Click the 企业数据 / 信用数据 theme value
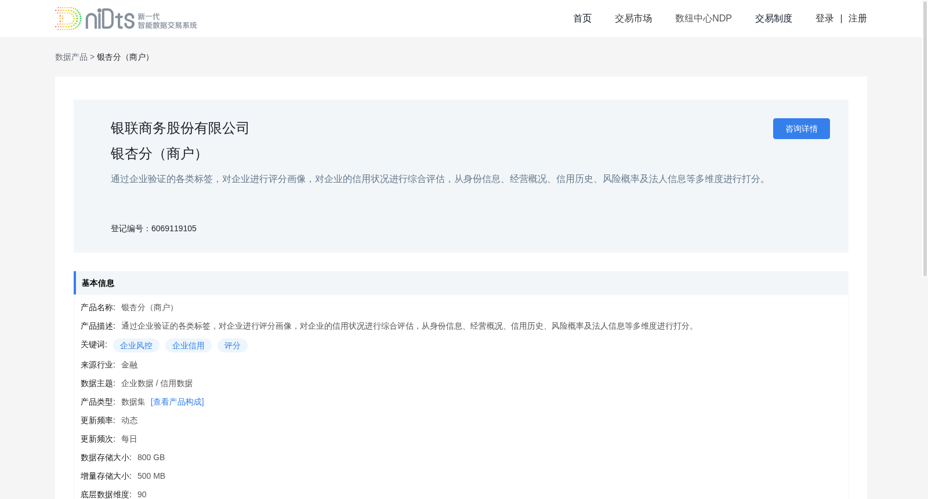The height and width of the screenshot is (499, 928). pos(157,383)
